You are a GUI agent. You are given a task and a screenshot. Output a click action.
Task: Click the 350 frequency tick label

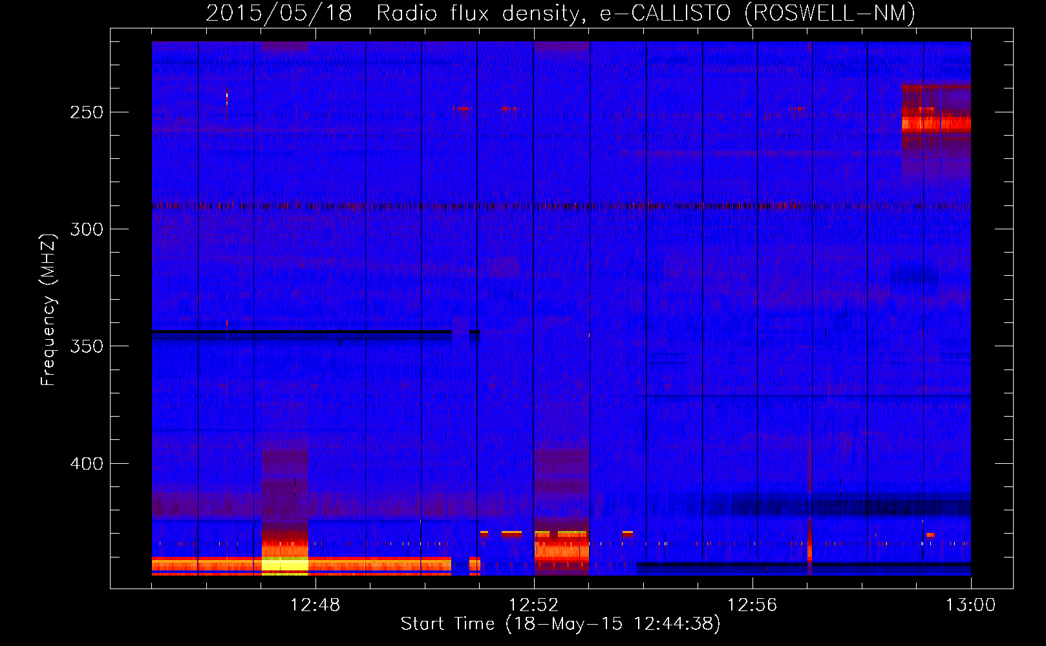(87, 346)
